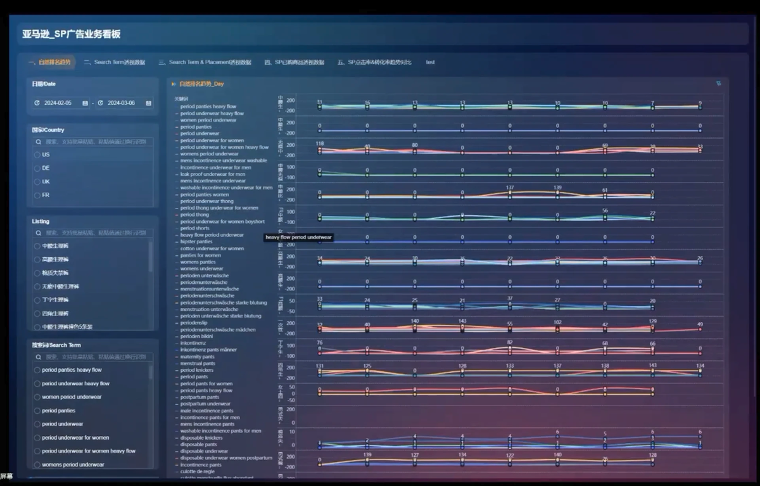This screenshot has height=486, width=760.
Task: Click 'maternity pants' legend entry
Action: tap(198, 357)
